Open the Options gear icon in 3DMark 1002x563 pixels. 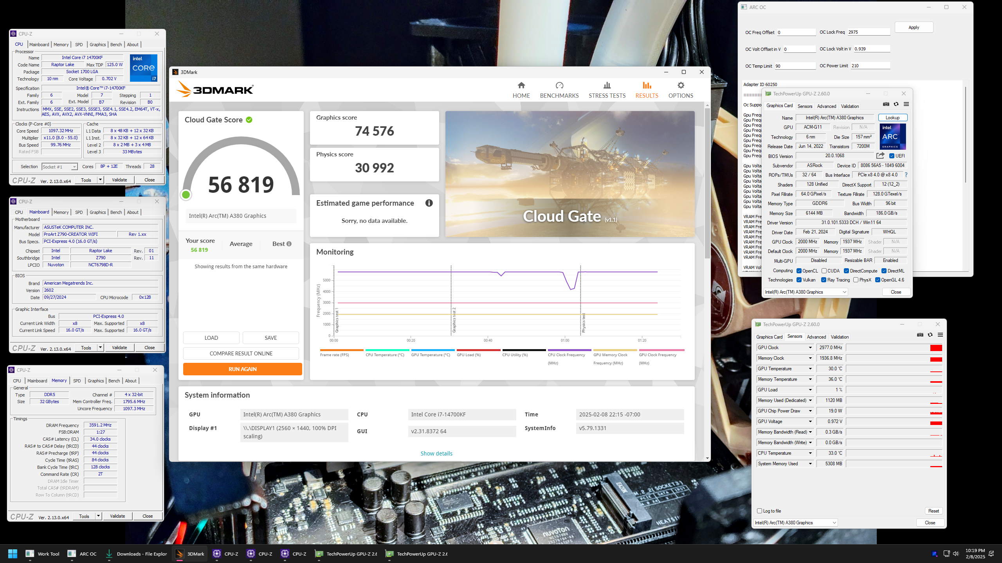click(x=681, y=85)
